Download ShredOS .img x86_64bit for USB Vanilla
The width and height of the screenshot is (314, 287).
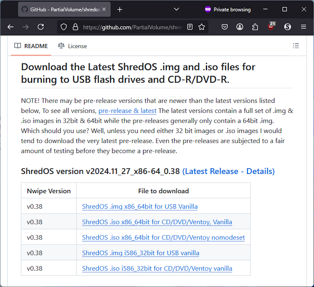click(x=140, y=206)
